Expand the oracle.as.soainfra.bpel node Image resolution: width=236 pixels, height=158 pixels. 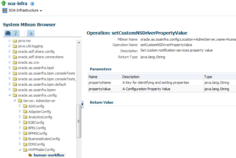(x=10, y=68)
